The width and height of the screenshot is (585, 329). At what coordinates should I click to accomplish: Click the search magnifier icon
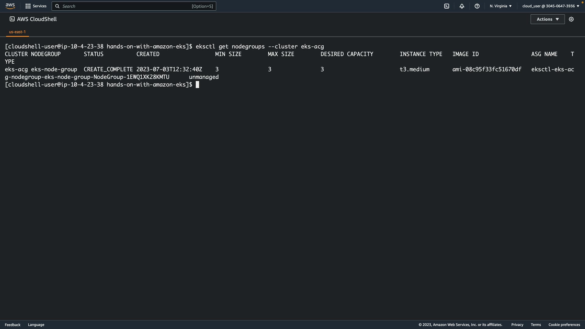click(57, 6)
